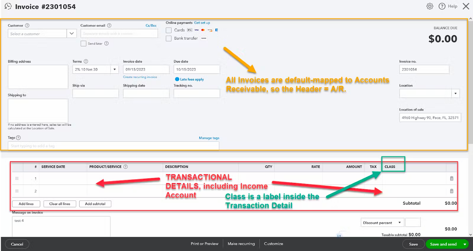Edit the Invoice no. 2301054 field
Viewport: 473px width, 251px height.
(x=424, y=69)
